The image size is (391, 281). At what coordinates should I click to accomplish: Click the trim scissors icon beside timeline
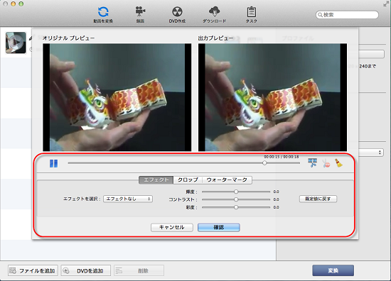[313, 162]
